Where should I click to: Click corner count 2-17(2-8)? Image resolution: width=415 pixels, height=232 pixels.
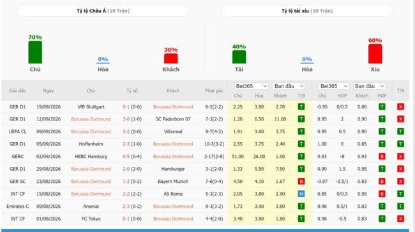click(214, 156)
